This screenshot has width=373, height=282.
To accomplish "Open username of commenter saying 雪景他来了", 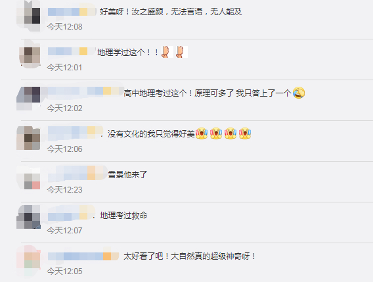I will (x=77, y=173).
